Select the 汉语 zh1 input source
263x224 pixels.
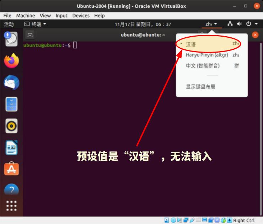pos(212,44)
